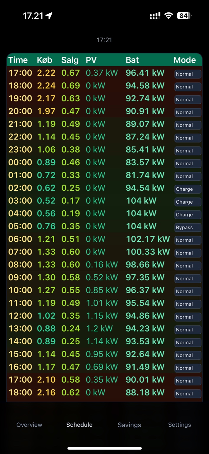Go to the Settings tab
The height and width of the screenshot is (454, 209).
179,425
